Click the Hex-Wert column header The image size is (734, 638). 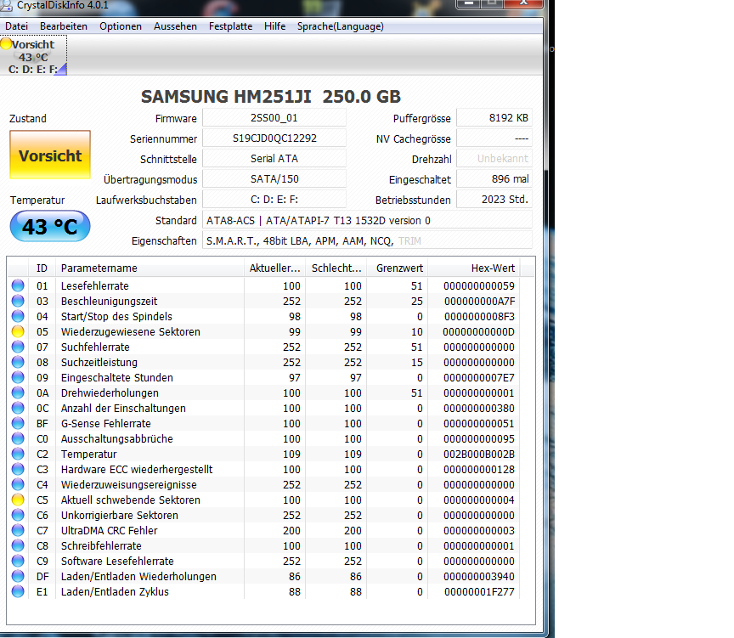click(474, 268)
